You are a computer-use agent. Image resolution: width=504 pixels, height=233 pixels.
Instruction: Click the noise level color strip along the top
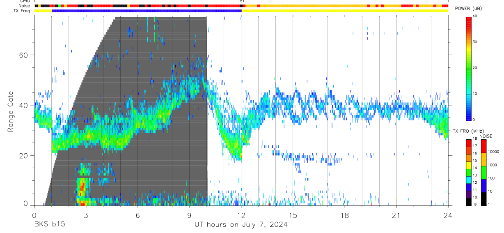(x=241, y=6)
